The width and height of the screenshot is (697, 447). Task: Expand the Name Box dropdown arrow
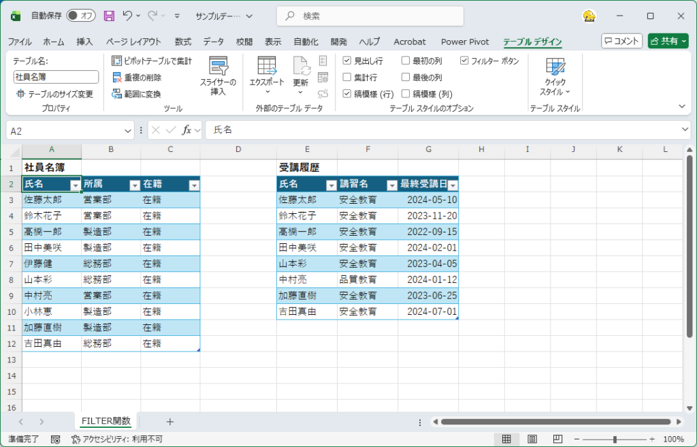pos(129,130)
